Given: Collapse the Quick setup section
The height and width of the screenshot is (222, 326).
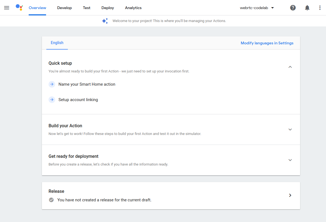Looking at the screenshot, I should [x=290, y=67].
